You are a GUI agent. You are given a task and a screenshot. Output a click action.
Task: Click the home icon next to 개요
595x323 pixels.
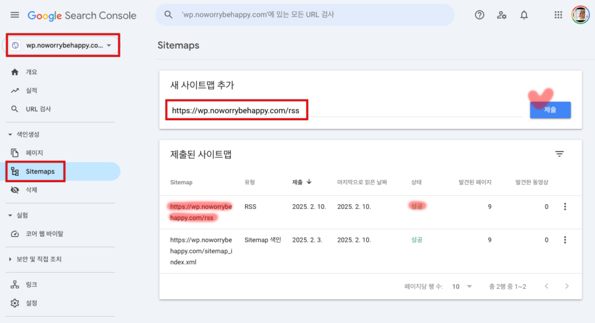point(15,72)
